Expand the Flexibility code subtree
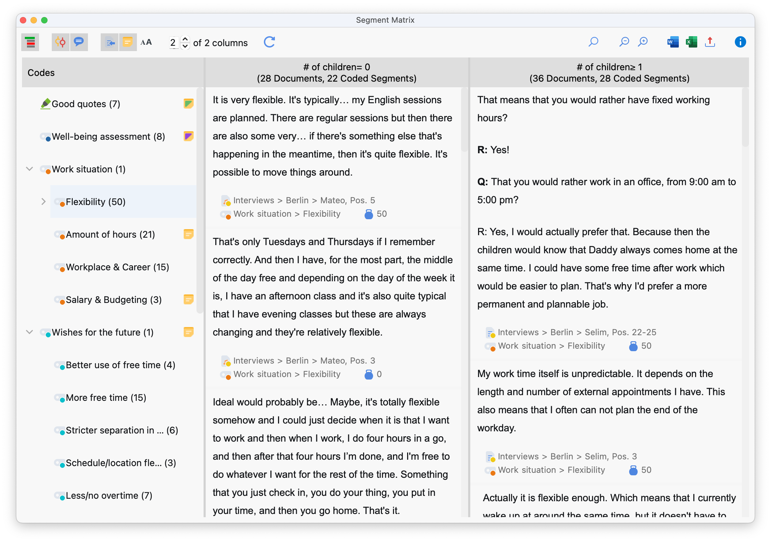Viewport: 771px width, 542px height. (43, 202)
